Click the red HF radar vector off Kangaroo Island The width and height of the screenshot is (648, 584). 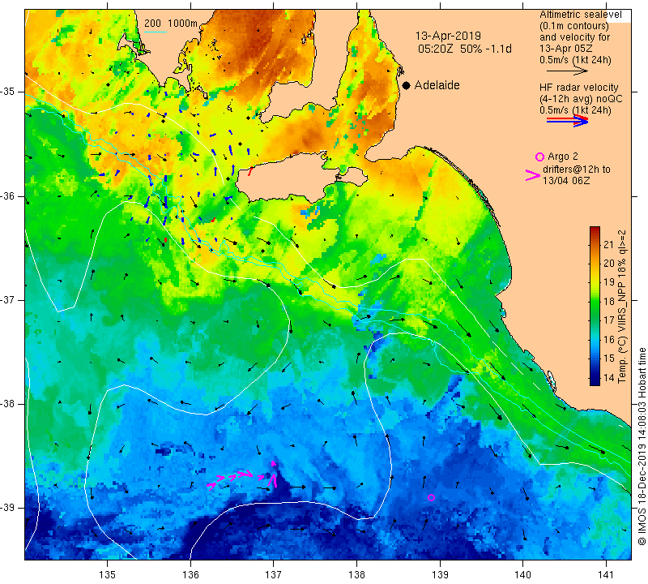[x=250, y=171]
